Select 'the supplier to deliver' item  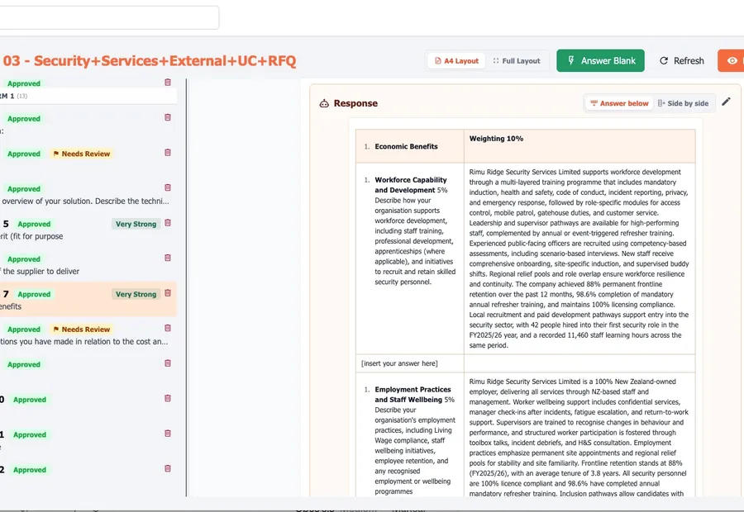point(88,264)
